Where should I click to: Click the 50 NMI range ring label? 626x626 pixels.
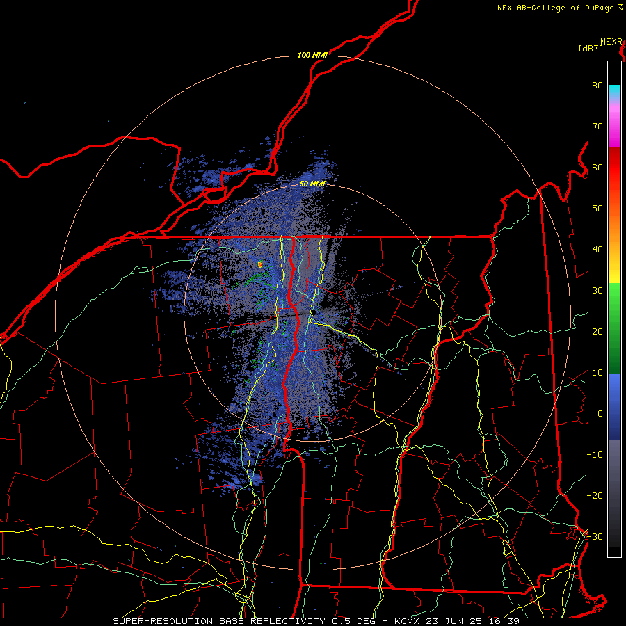pos(312,184)
